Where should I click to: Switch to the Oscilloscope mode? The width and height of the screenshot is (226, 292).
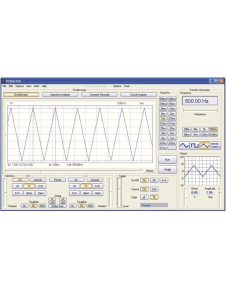pyautogui.click(x=21, y=94)
